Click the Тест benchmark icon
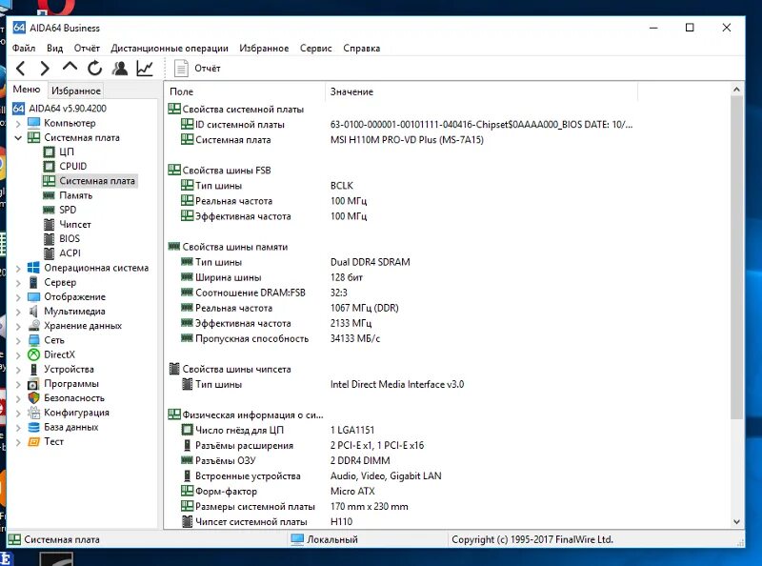 point(33,441)
